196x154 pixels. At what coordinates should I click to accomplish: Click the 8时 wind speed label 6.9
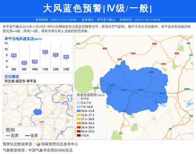pyautogui.click(x=14, y=56)
